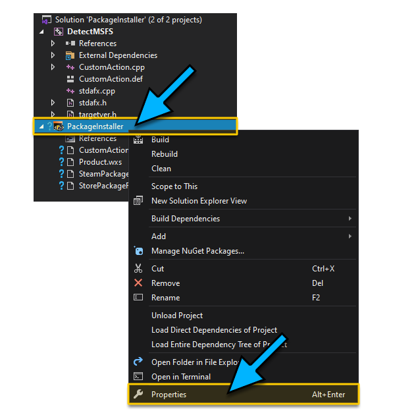The height and width of the screenshot is (417, 393).
Task: Open the Add submenu arrow
Action: [x=350, y=236]
